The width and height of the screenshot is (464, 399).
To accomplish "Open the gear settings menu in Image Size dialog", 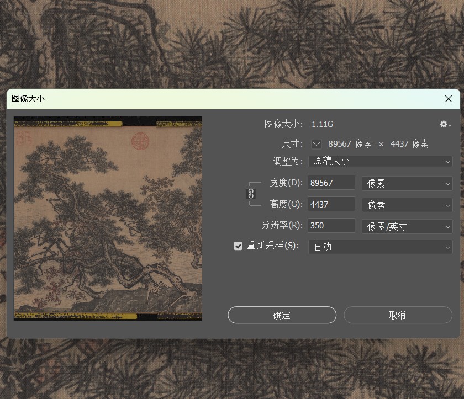I will pos(445,124).
